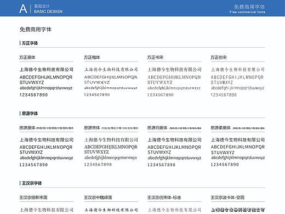Select 上海德今生物科技有限公司 sample under 思源柔黑体

pyautogui.click(x=238, y=140)
